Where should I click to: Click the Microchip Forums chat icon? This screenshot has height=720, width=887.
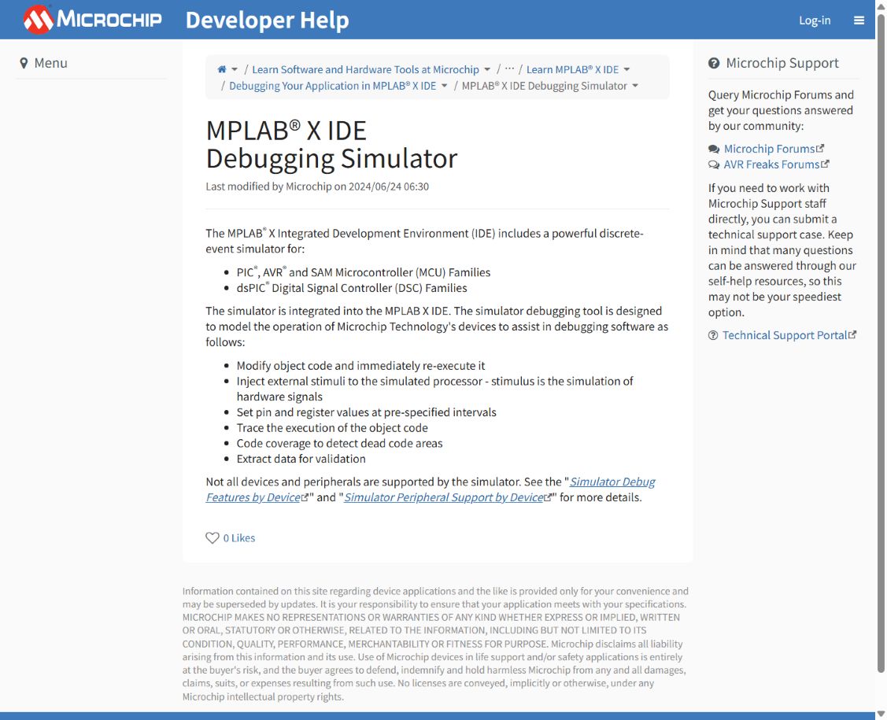(x=714, y=149)
